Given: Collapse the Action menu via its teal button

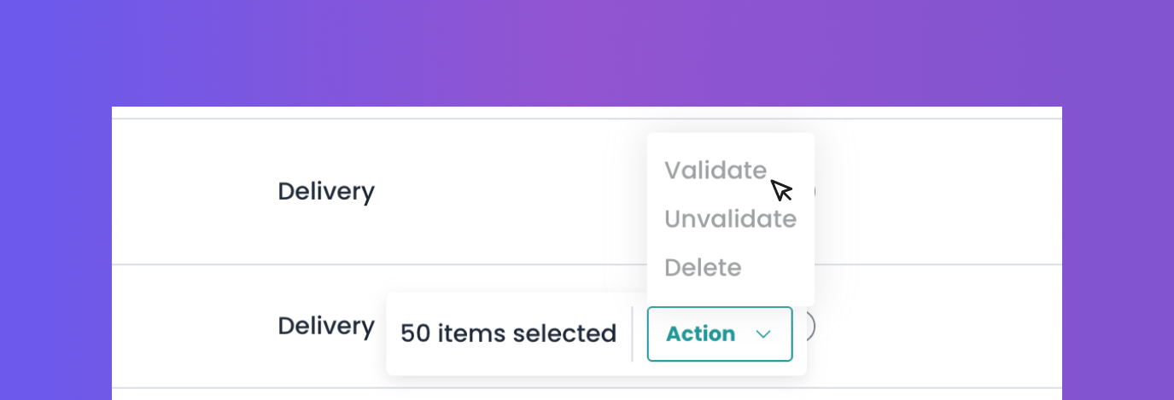Looking at the screenshot, I should [720, 333].
